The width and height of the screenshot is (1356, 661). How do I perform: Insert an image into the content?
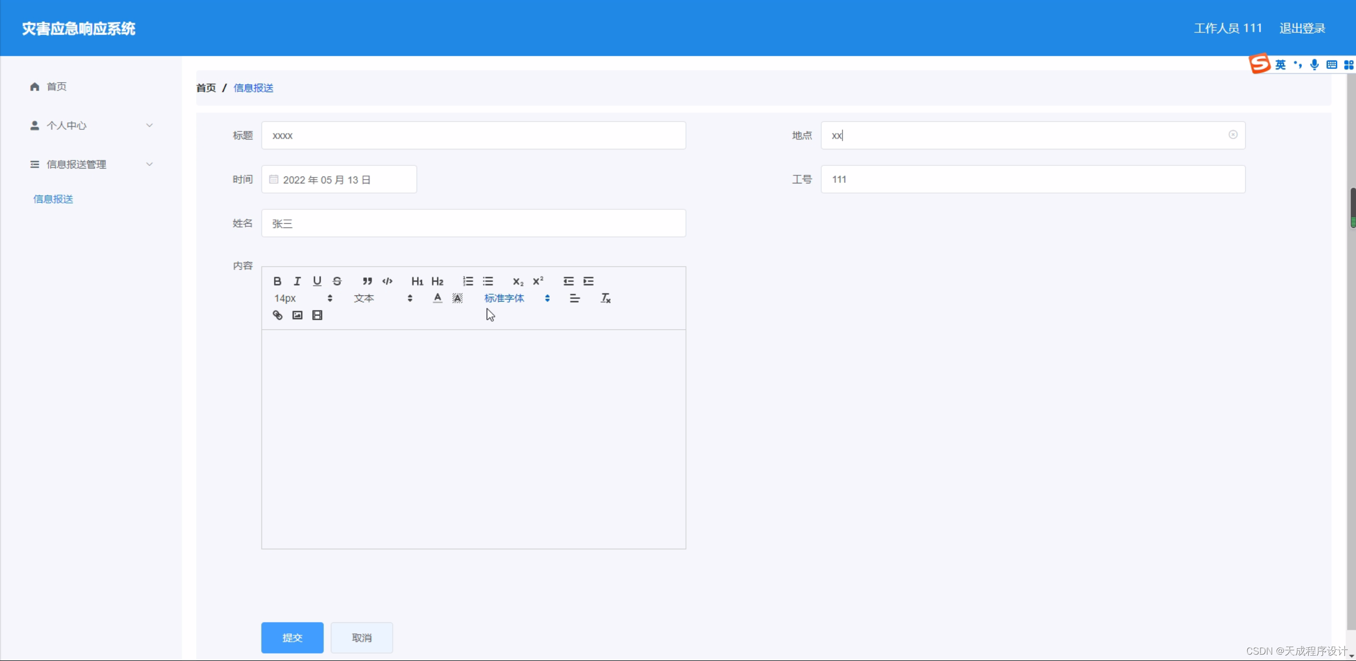pyautogui.click(x=297, y=314)
